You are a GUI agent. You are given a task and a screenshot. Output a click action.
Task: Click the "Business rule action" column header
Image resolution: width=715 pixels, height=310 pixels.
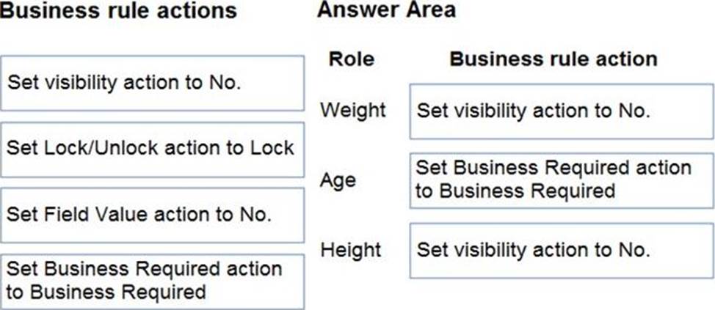(553, 60)
